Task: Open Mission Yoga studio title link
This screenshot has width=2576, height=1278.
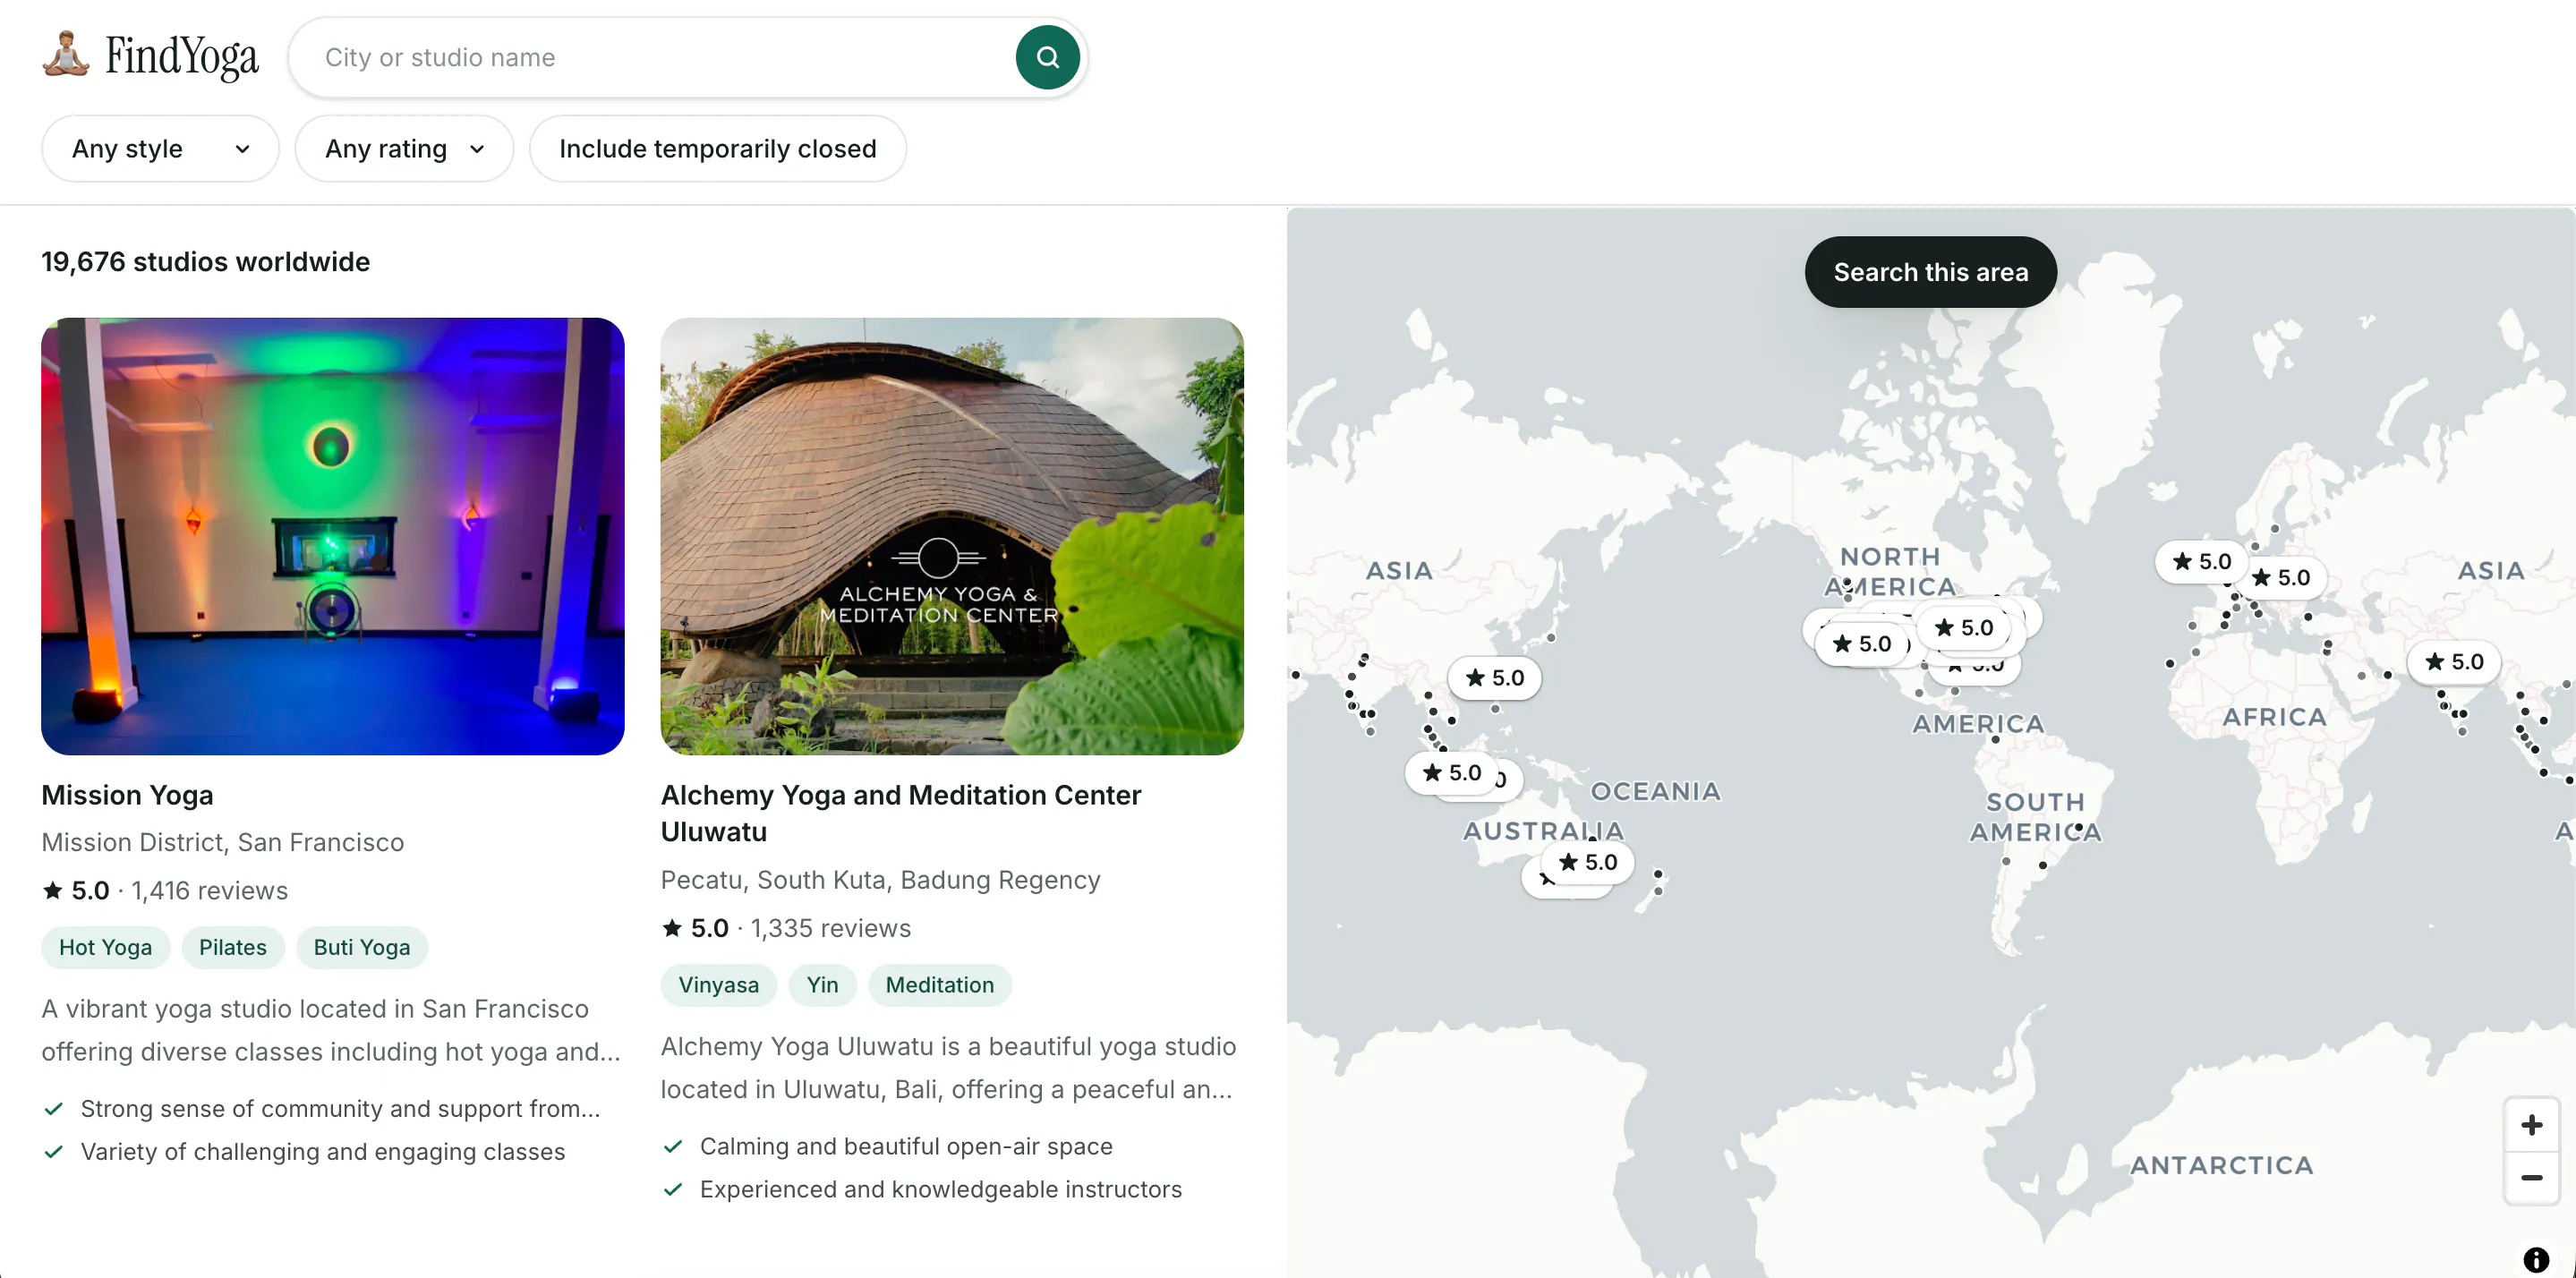Action: click(127, 795)
